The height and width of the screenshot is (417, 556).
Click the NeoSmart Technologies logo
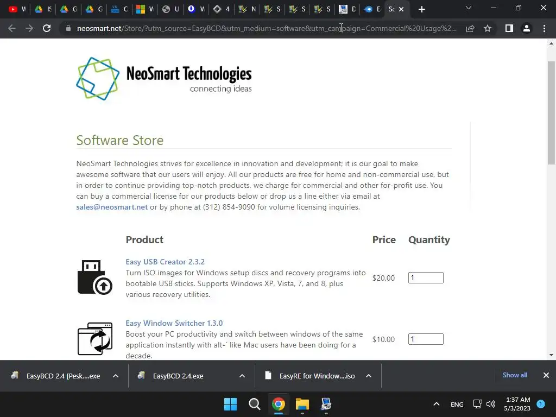[x=164, y=79]
